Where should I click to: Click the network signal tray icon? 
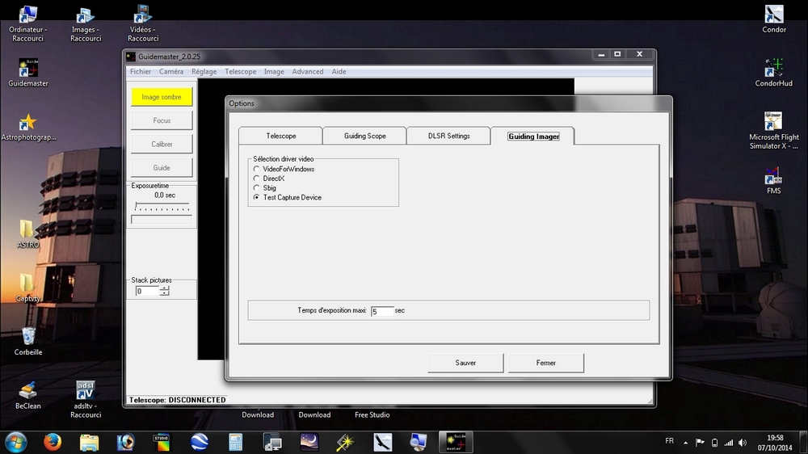click(728, 442)
